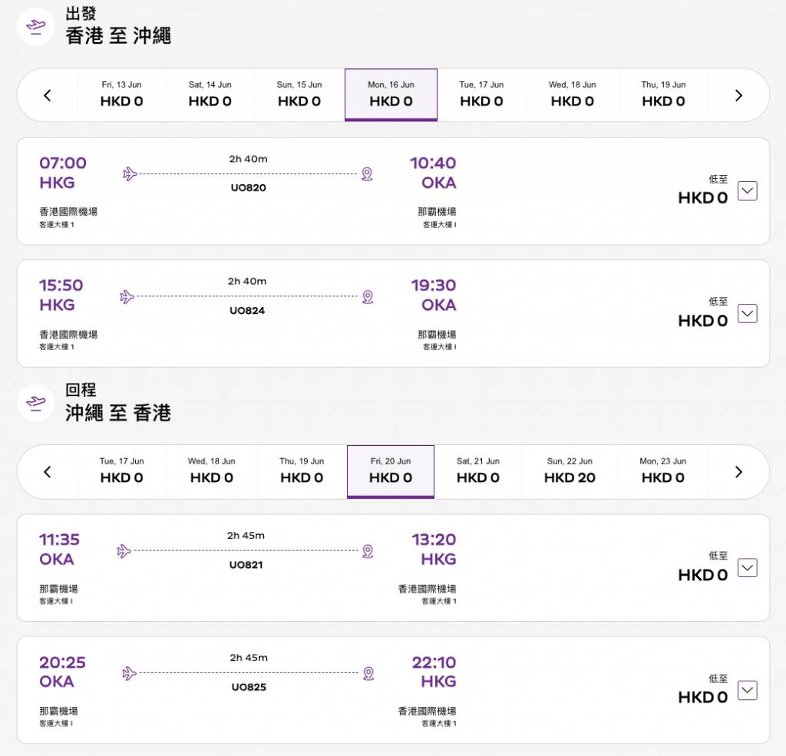Click next arrow in return date bar
Viewport: 786px width, 756px height.
[x=738, y=472]
